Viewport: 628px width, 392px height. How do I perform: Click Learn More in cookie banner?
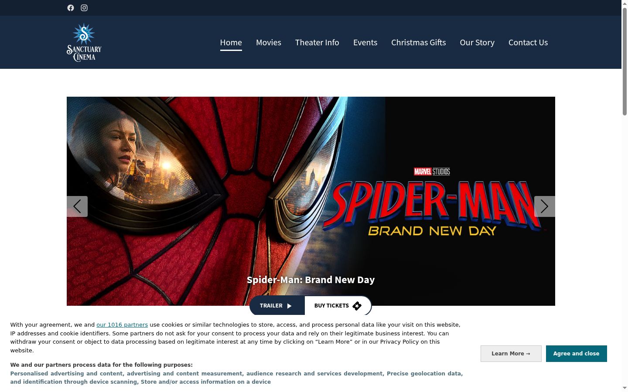511,354
